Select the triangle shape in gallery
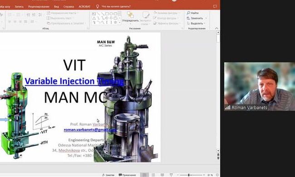The width and height of the screenshot is (295, 177). pos(94,18)
